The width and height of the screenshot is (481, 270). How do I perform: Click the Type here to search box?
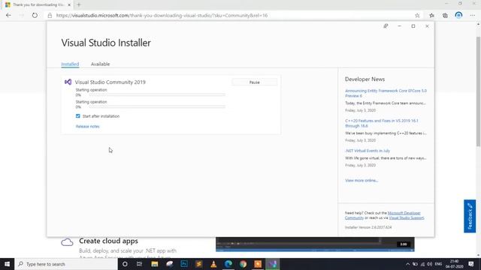coord(66,264)
